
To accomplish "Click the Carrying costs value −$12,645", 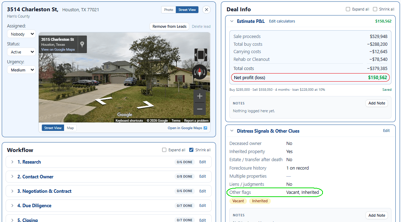I will pyautogui.click(x=378, y=52).
